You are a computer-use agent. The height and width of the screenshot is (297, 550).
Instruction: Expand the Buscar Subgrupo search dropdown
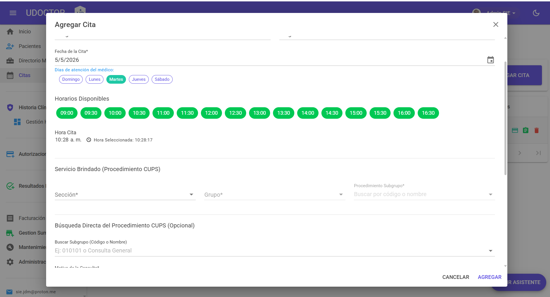[490, 251]
